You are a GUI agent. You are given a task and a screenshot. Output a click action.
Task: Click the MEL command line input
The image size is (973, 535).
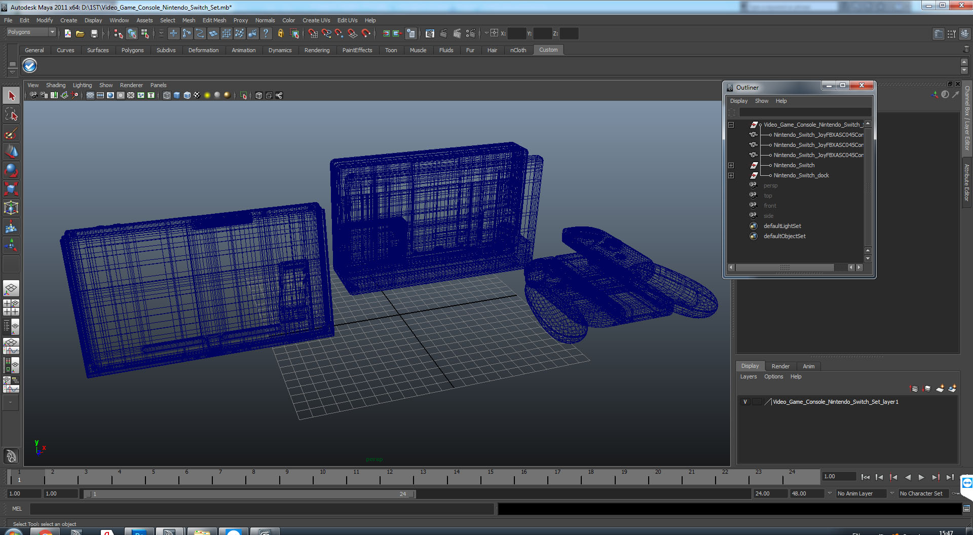pos(261,509)
